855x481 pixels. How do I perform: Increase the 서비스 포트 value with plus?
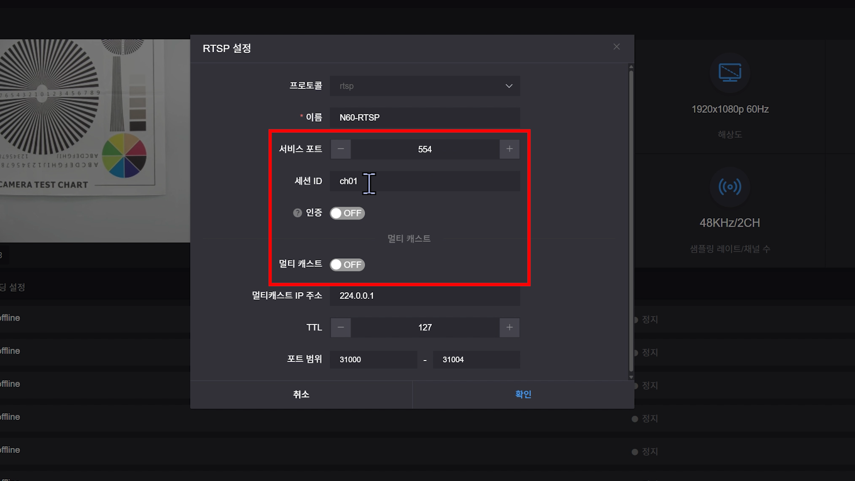point(509,149)
